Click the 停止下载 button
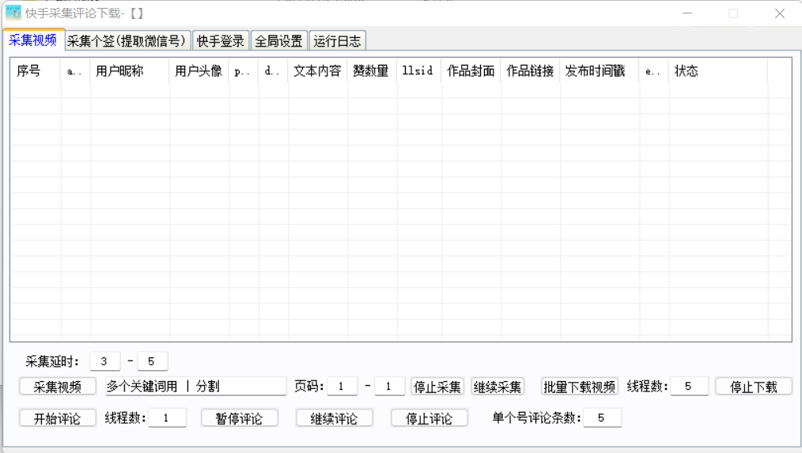The height and width of the screenshot is (453, 802). point(753,387)
